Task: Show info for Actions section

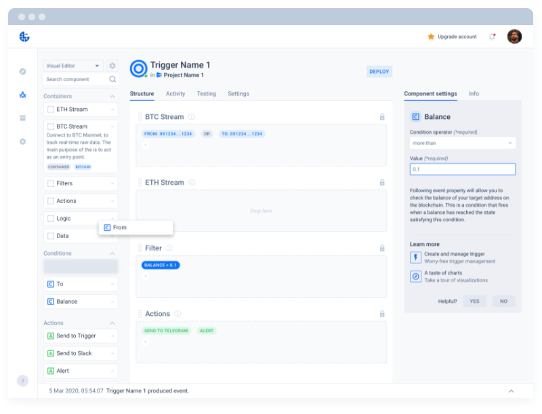Action: 178,314
